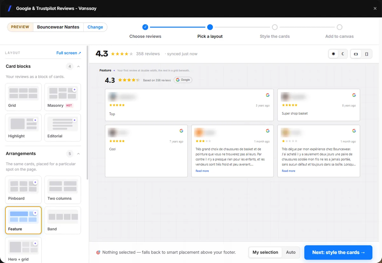Click Change next to Bouncewear Nantes
The width and height of the screenshot is (382, 263).
pos(95,27)
